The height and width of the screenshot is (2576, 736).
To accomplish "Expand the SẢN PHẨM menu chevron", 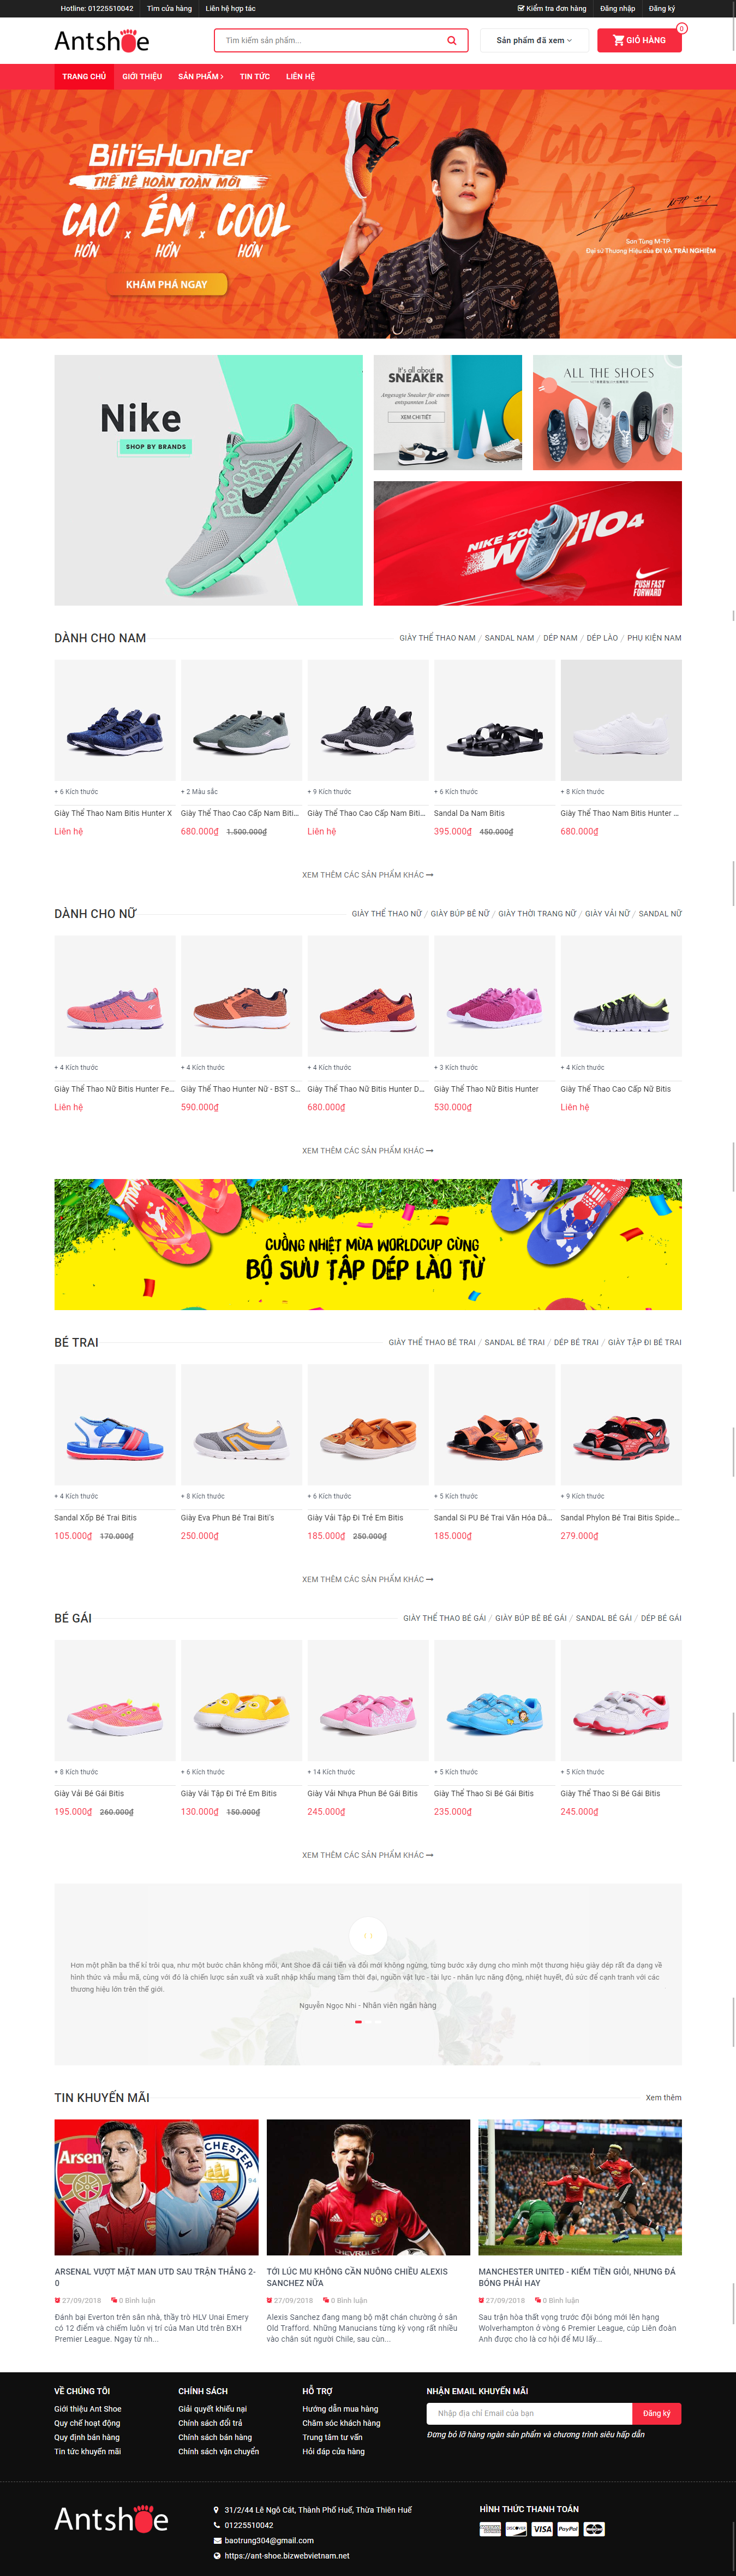I will point(222,77).
